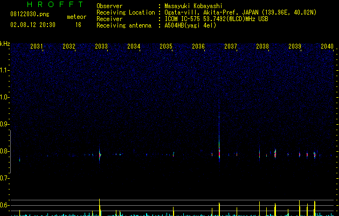Click the 2040 time marker

coord(327,46)
